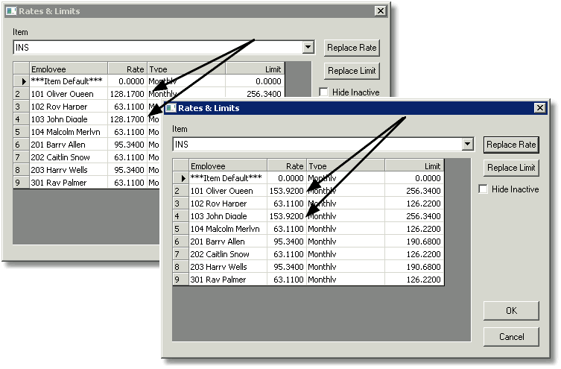This screenshot has height=369, width=561.
Task: Click the Rate column header in front window
Action: tap(287, 165)
